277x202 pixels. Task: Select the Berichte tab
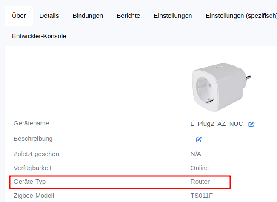[x=128, y=16]
